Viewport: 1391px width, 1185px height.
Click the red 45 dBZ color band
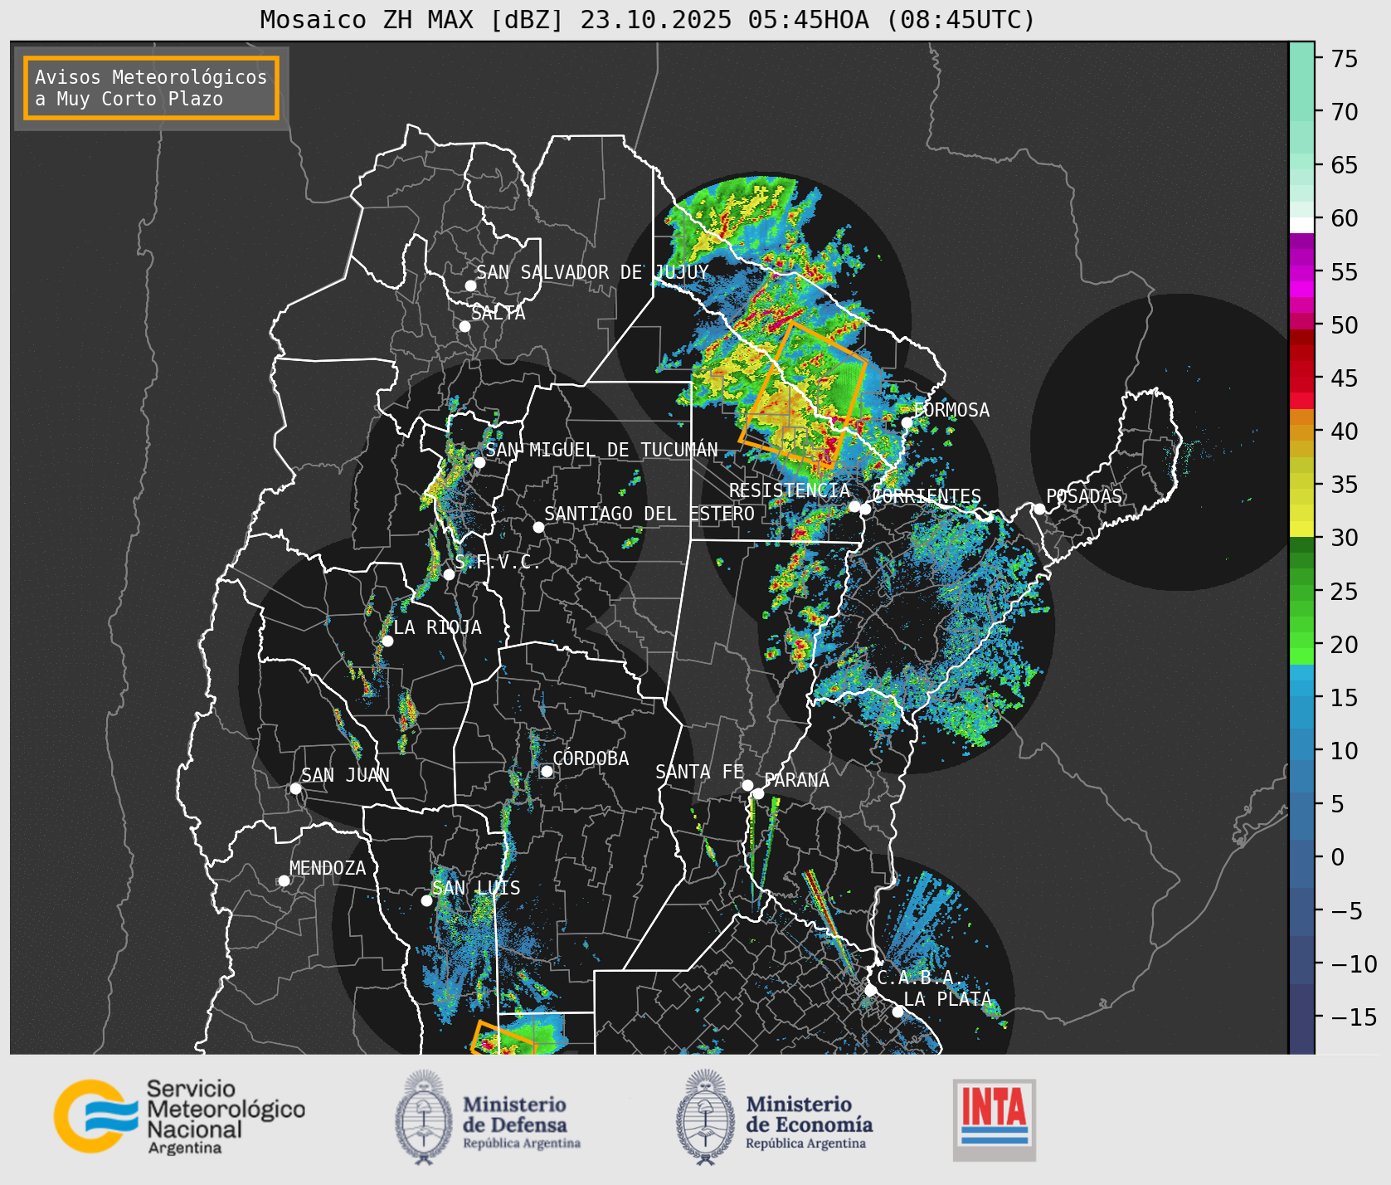[x=1301, y=379]
